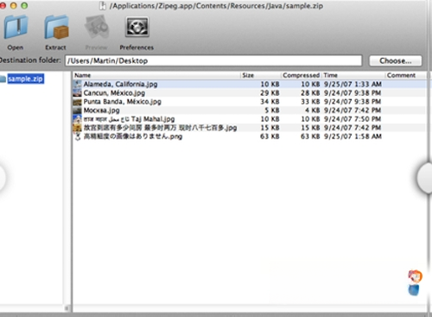
Task: Click the Open archive toolbar icon
Action: point(16,28)
